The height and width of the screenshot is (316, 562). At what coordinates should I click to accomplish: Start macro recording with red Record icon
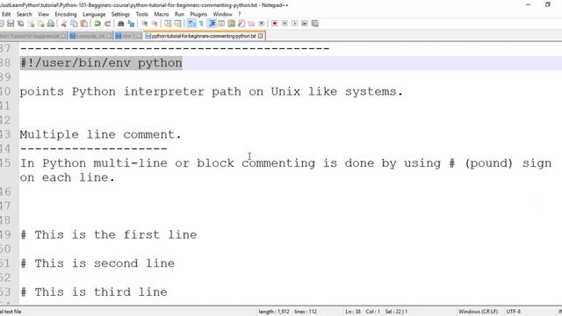pyautogui.click(x=275, y=24)
